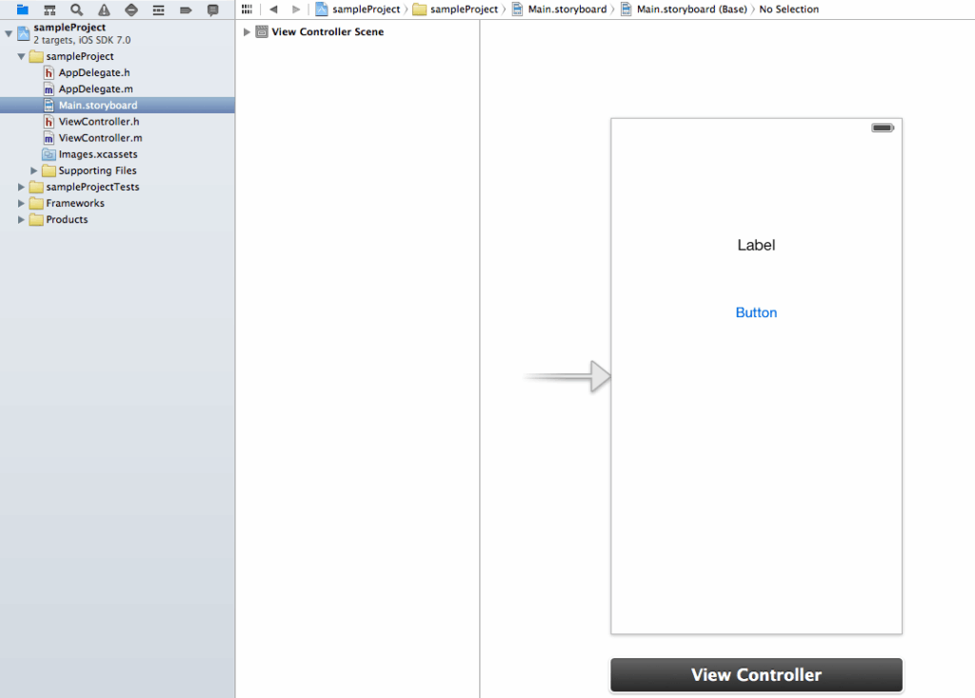Click the back navigation arrow
The height and width of the screenshot is (698, 975).
[274, 9]
